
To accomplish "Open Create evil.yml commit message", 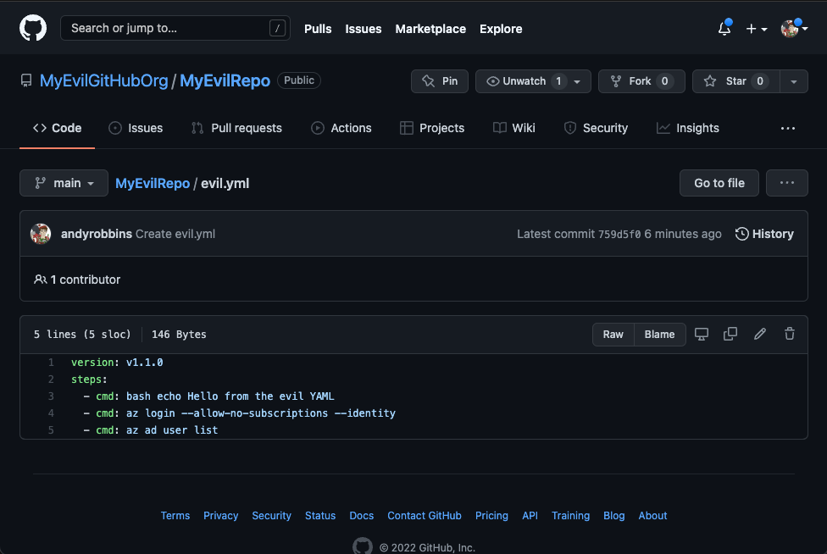I will click(175, 234).
